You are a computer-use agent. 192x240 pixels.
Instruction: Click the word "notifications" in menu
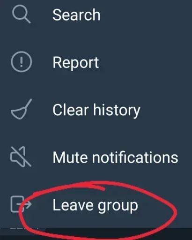pos(135,157)
